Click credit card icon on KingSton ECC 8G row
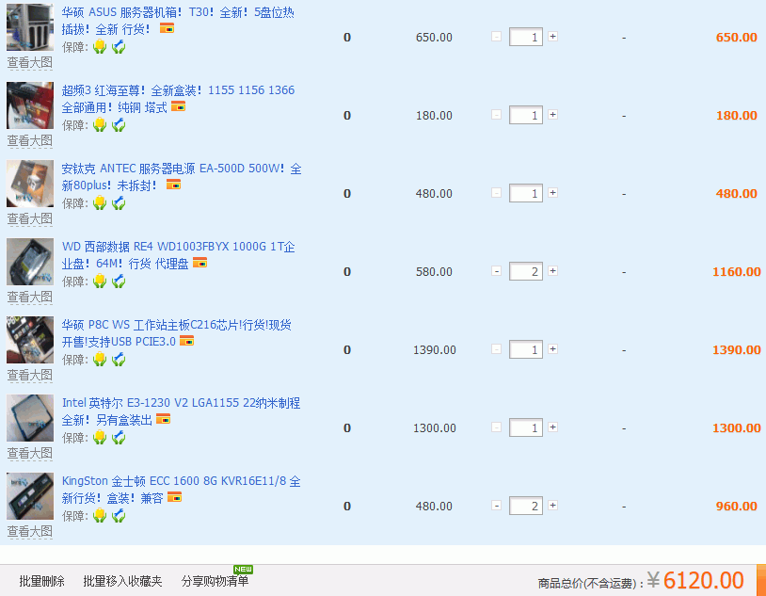This screenshot has width=766, height=596. tap(174, 497)
